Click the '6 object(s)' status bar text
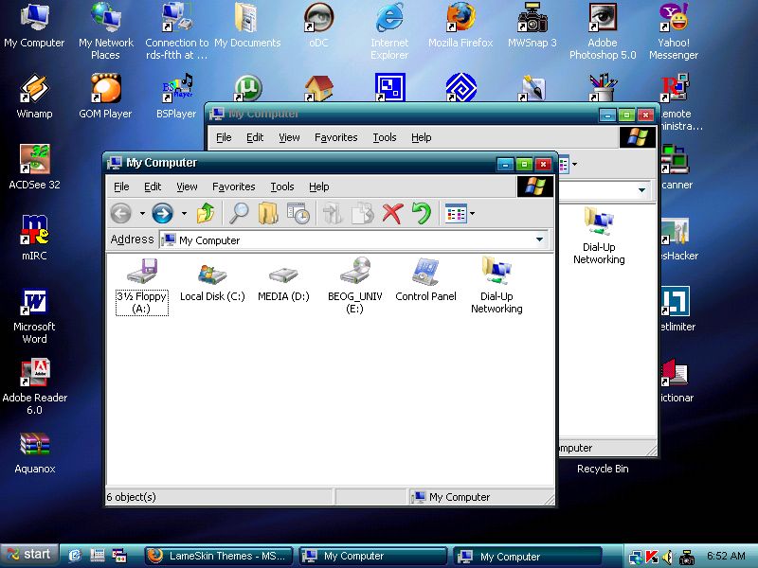Screen dimensions: 758x568 132,497
